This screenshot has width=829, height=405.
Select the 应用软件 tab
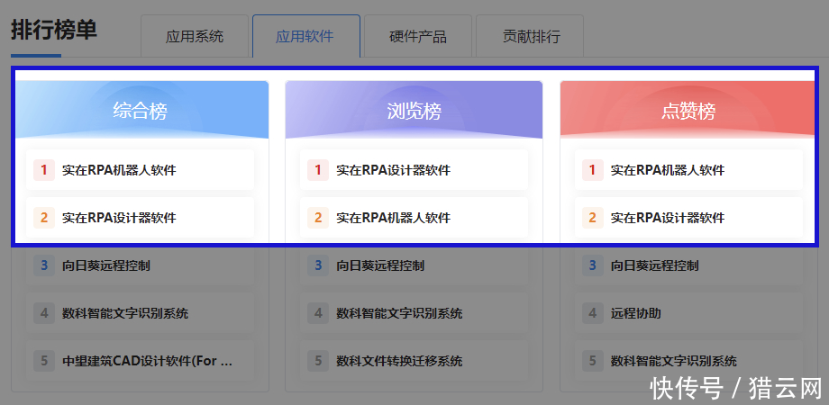coord(305,37)
